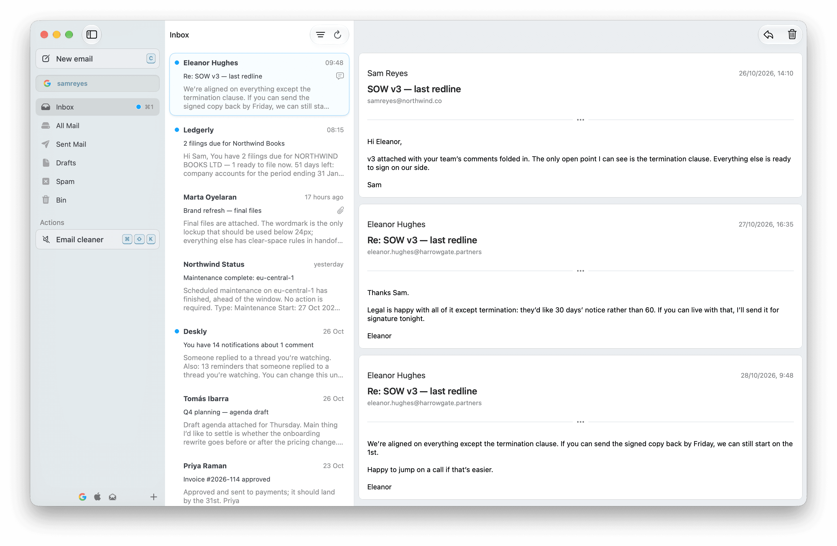Open the Bin folder
Image resolution: width=837 pixels, height=546 pixels.
[x=97, y=200]
